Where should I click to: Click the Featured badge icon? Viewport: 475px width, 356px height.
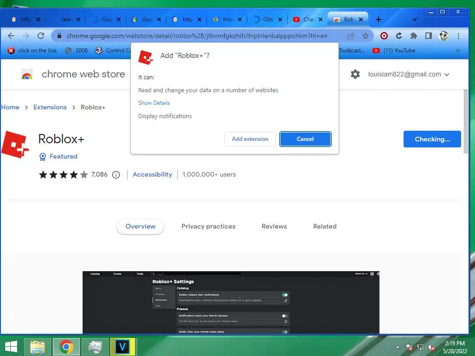coord(43,157)
